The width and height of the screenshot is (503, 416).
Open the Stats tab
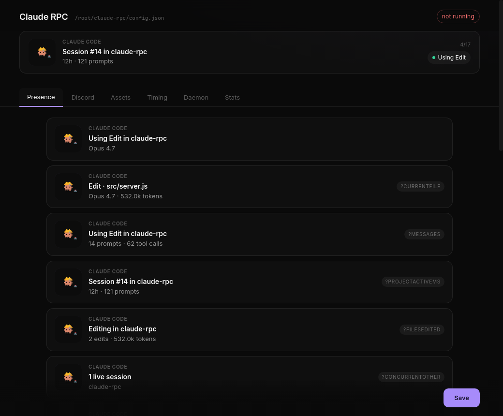click(x=232, y=98)
